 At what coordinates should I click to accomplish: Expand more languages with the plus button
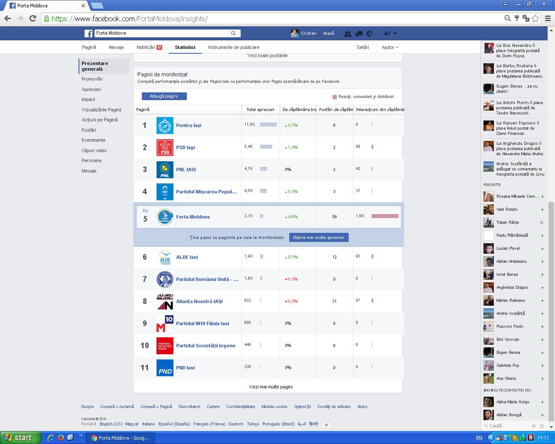326,424
